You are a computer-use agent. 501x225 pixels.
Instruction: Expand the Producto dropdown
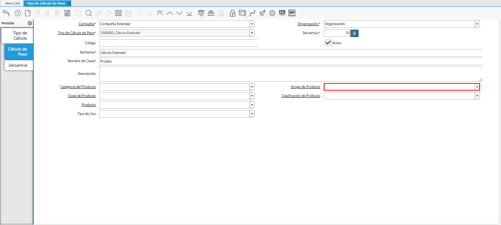252,105
